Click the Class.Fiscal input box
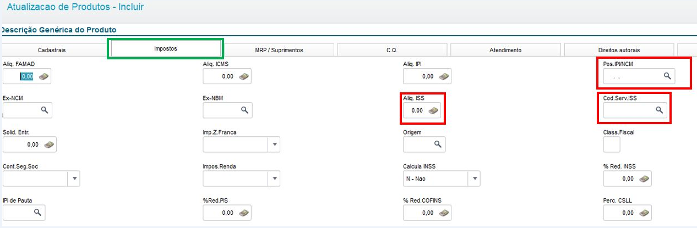This screenshot has width=697, height=228. 612,144
